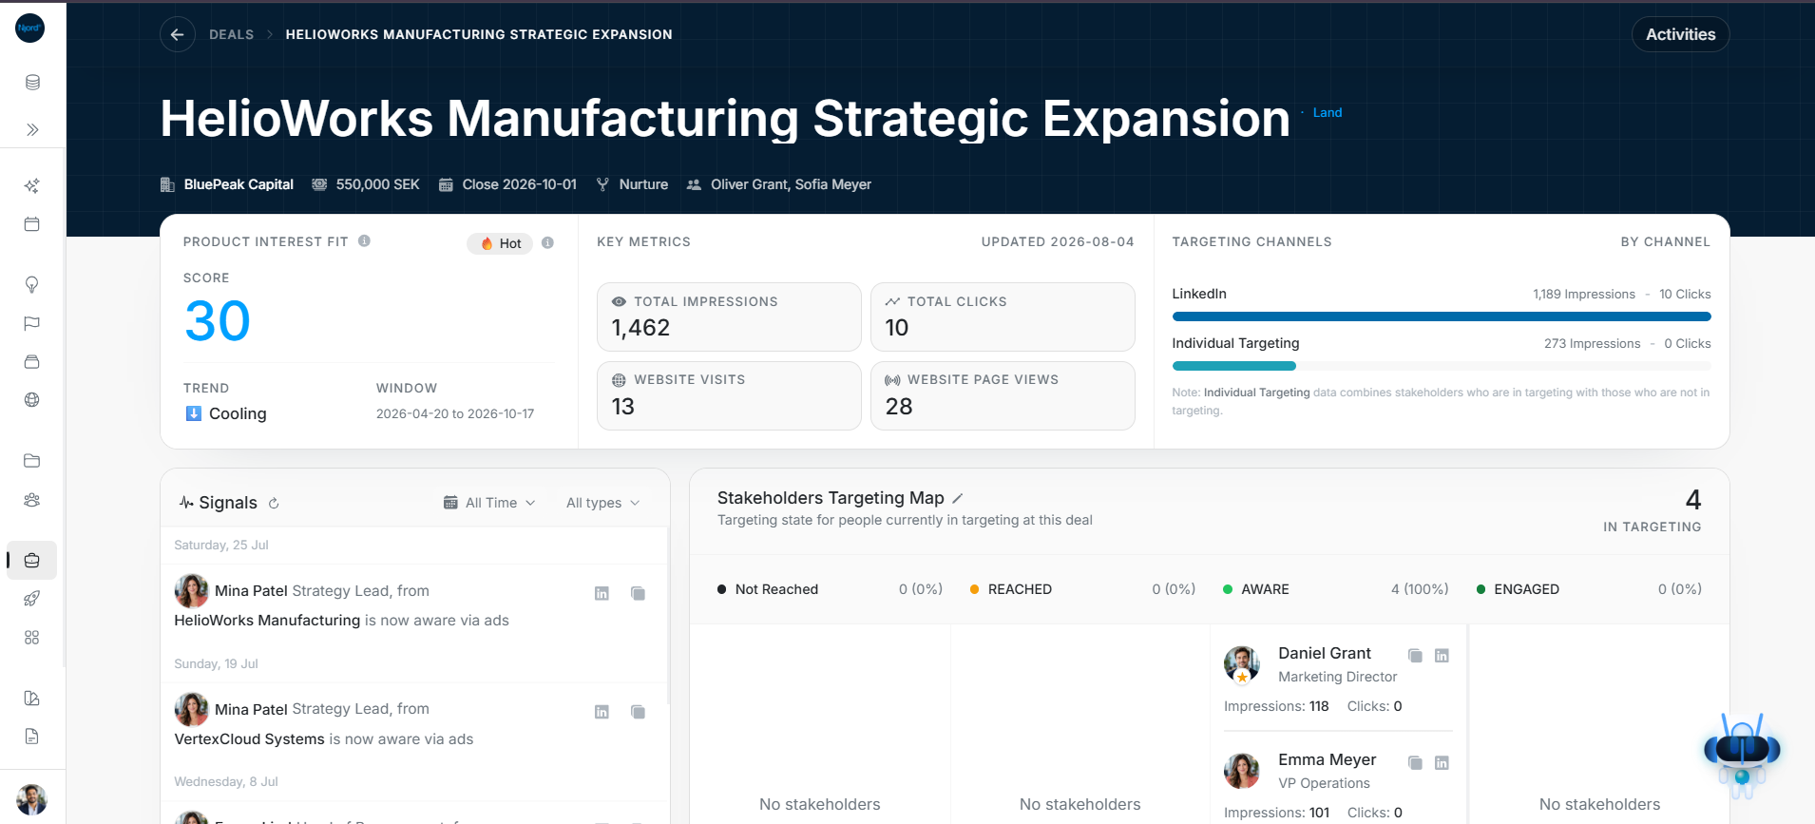The image size is (1815, 824).
Task: Copy the Mina Patel HelioWorks signal
Action: click(638, 593)
